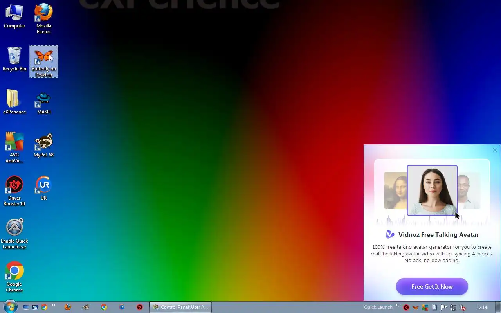
Task: Click the Driver Booster tray icon
Action: point(406,308)
